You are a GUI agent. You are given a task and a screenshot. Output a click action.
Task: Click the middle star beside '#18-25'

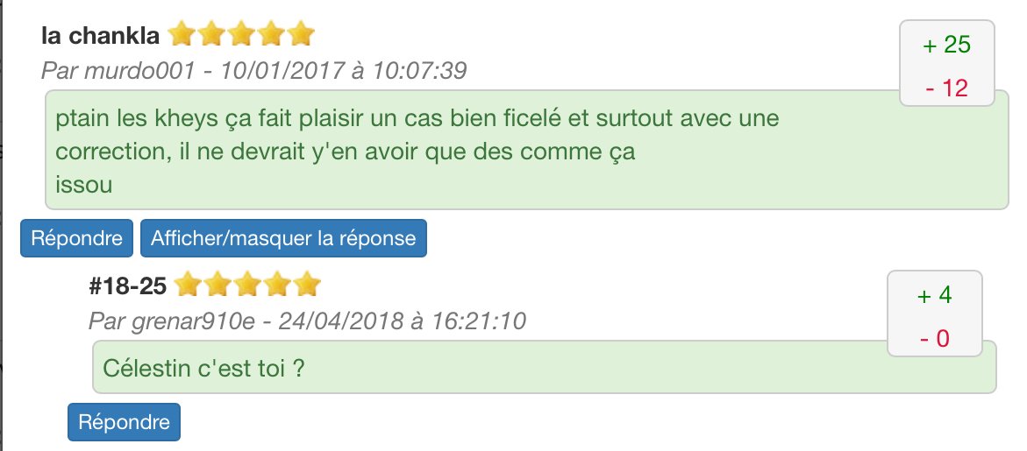(x=246, y=285)
